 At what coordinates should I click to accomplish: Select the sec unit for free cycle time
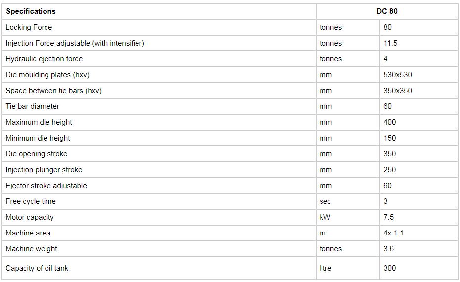click(325, 201)
